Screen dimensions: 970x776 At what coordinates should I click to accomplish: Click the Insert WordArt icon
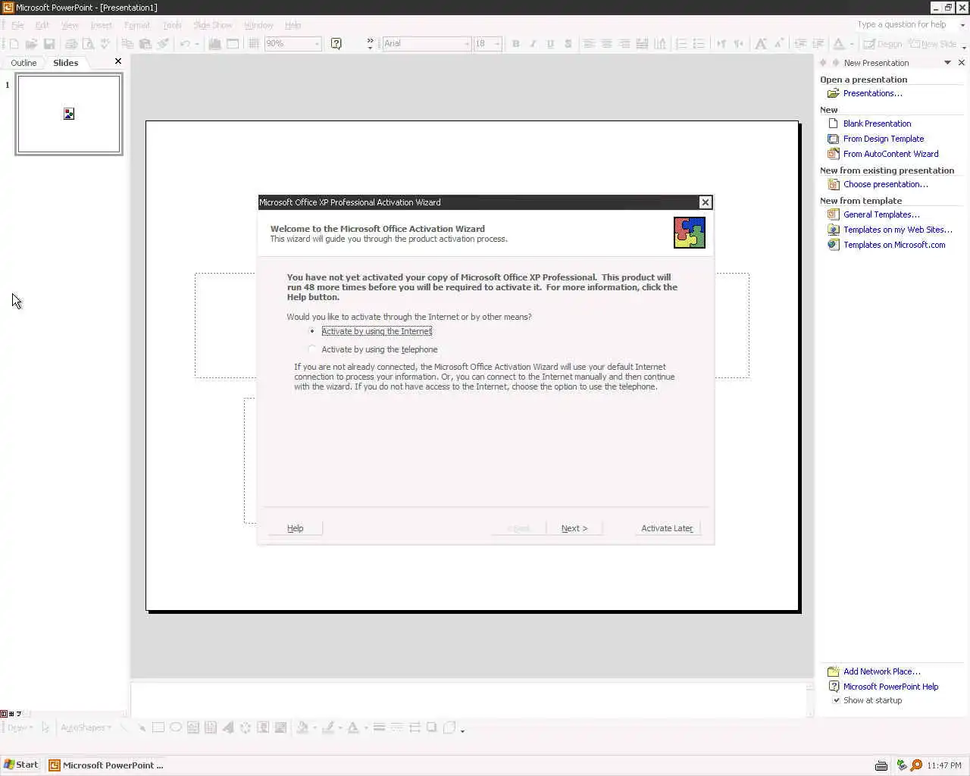[228, 727]
